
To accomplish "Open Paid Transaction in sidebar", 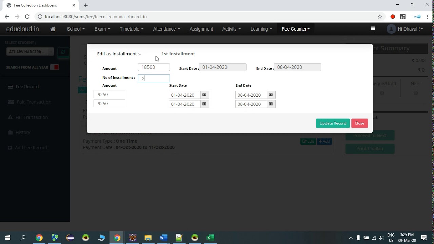I will click(34, 102).
